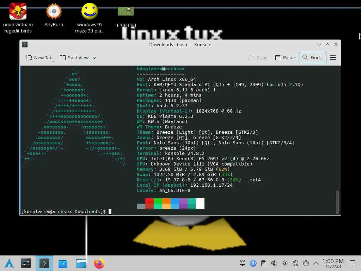Click the 'OS: Arch Linux x86_64' line
Viewport: 361px width, 271px height.
click(x=166, y=79)
